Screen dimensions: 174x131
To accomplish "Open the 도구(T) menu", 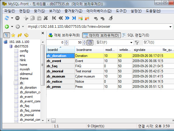I will pos(121,11).
